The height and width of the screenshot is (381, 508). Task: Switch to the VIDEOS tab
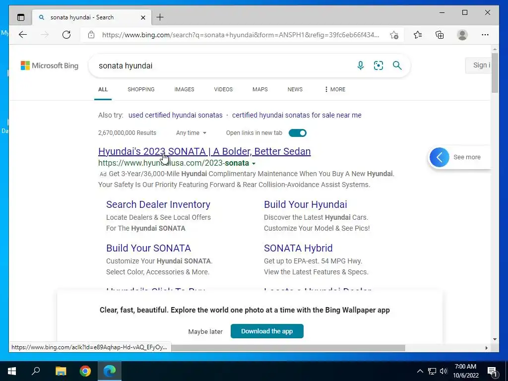(223, 89)
